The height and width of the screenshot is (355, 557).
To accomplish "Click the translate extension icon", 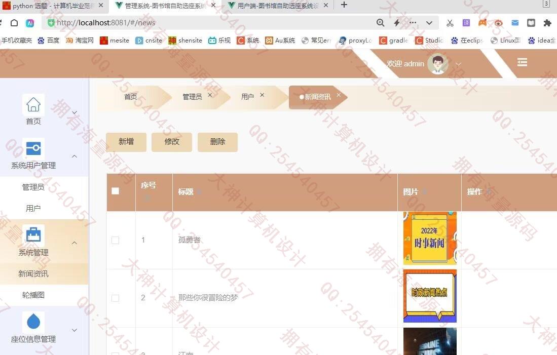I will pyautogui.click(x=466, y=23).
